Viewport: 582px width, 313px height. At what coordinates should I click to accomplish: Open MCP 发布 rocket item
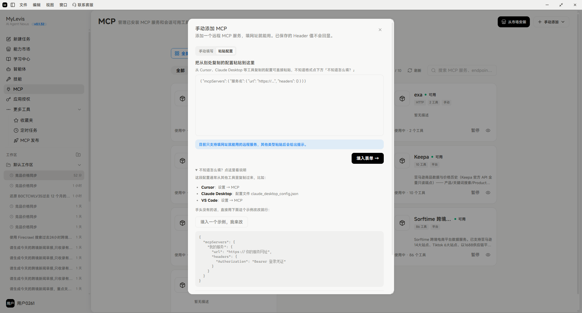click(x=48, y=140)
